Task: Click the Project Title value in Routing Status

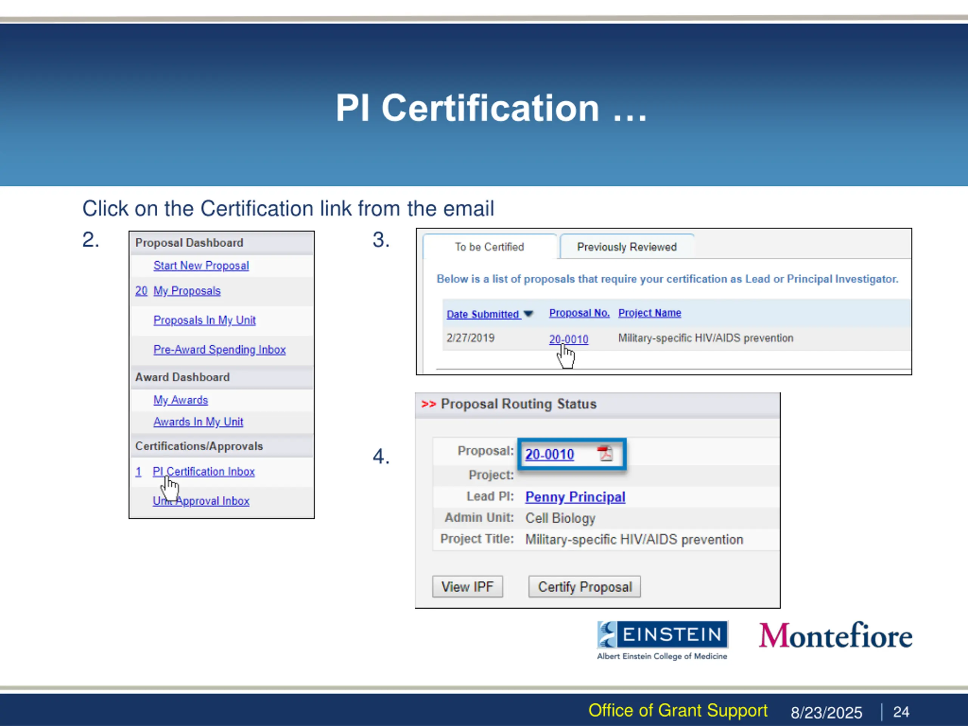Action: click(x=634, y=540)
